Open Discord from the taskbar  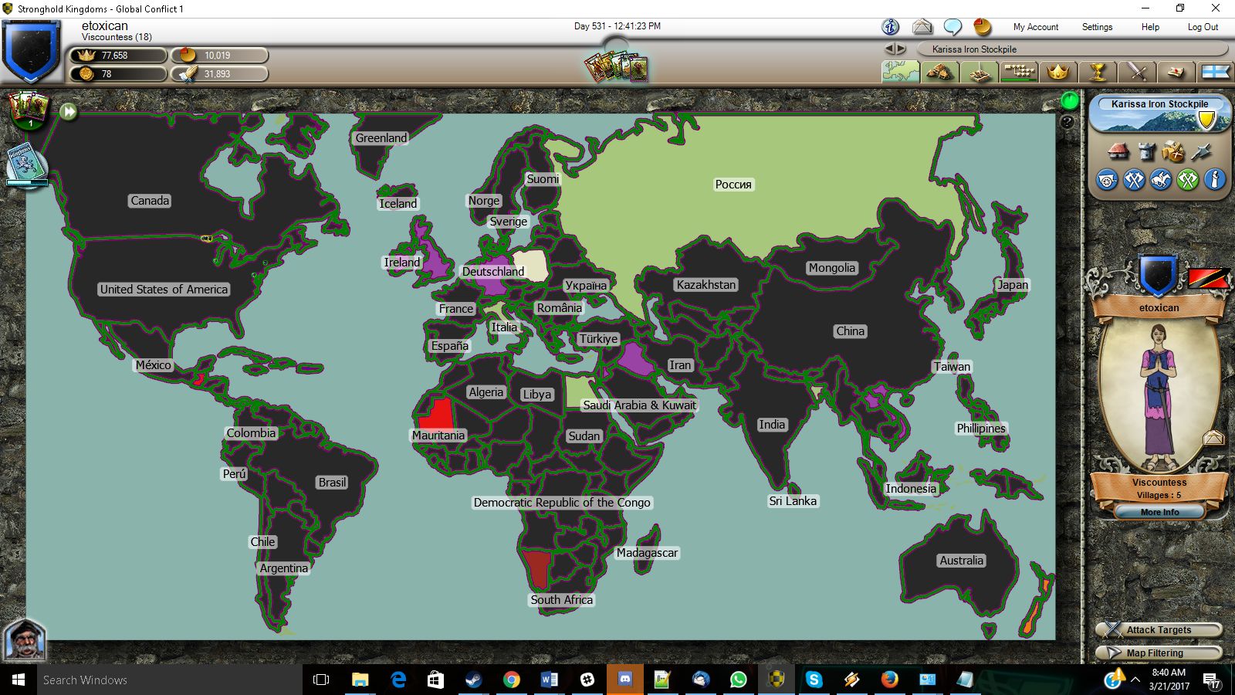point(625,680)
